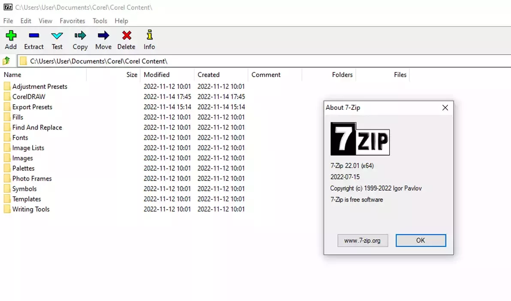Click OK in About 7-Zip dialog
The width and height of the screenshot is (511, 301).
421,241
